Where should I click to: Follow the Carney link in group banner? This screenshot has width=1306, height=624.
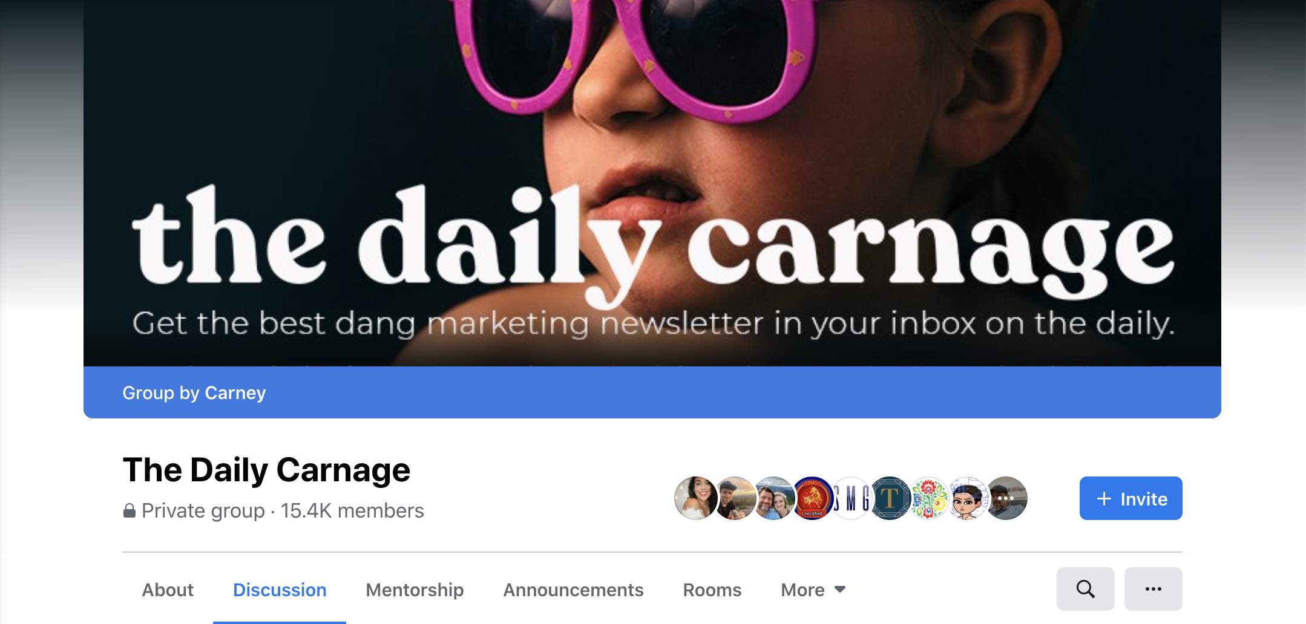[235, 393]
